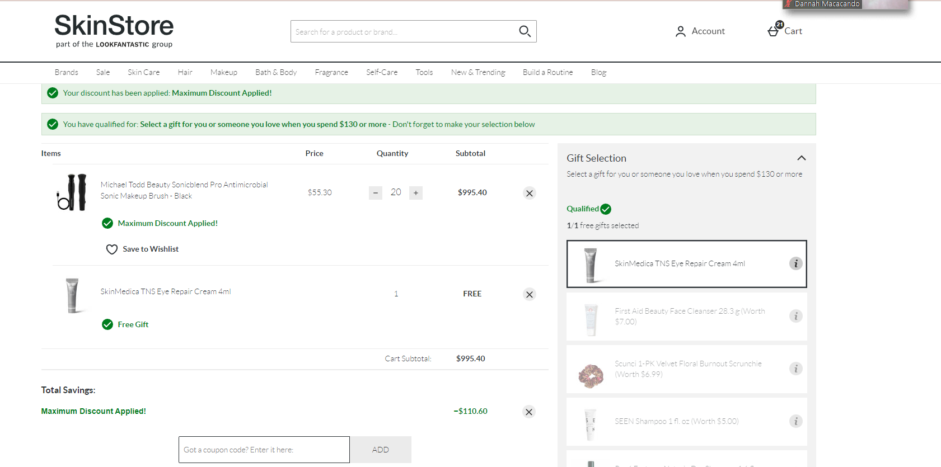941x467 pixels.
Task: Click the SkinMedica eye cream cart thumbnail
Action: pyautogui.click(x=72, y=295)
